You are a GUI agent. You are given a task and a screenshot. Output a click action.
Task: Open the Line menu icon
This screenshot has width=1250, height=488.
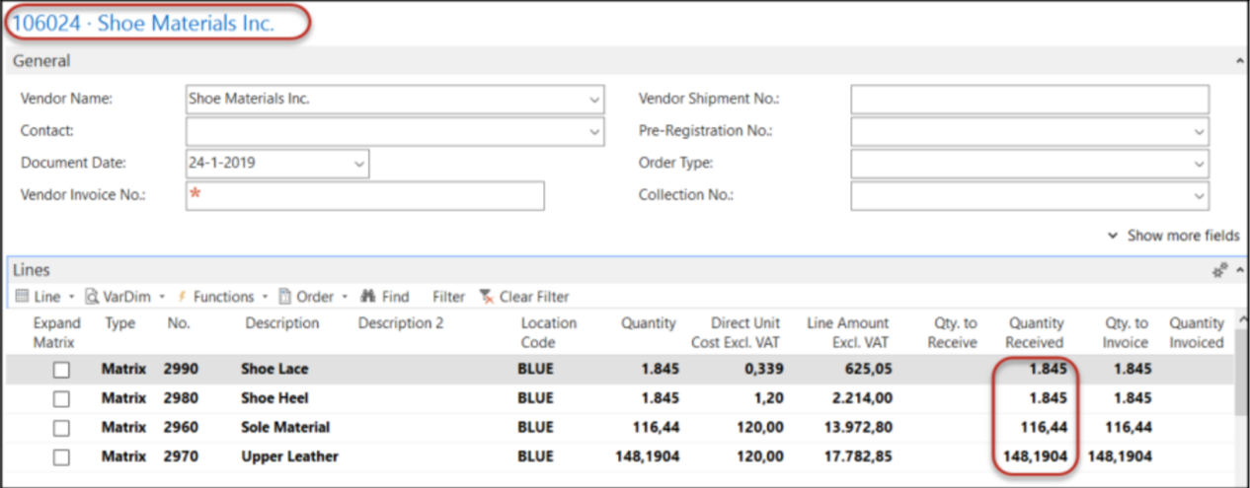coord(22,296)
